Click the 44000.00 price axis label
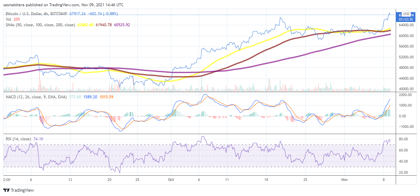The width and height of the screenshot is (420, 196). pos(406,79)
